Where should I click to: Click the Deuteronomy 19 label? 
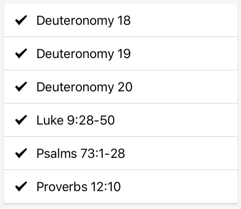83,54
